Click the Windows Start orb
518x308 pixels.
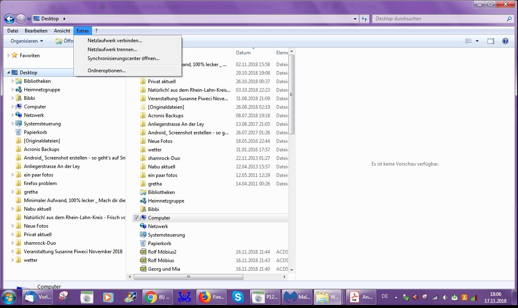pos(9,297)
